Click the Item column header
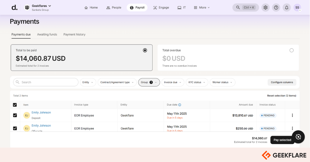310x162 pixels. 26,105
